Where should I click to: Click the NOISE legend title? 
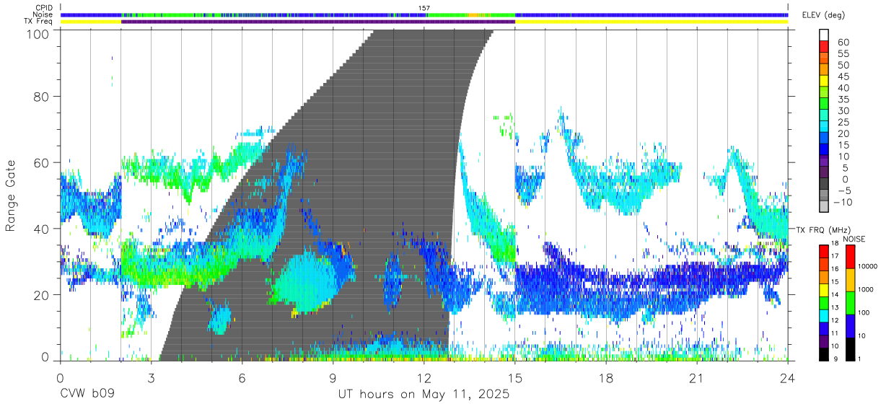pos(854,239)
